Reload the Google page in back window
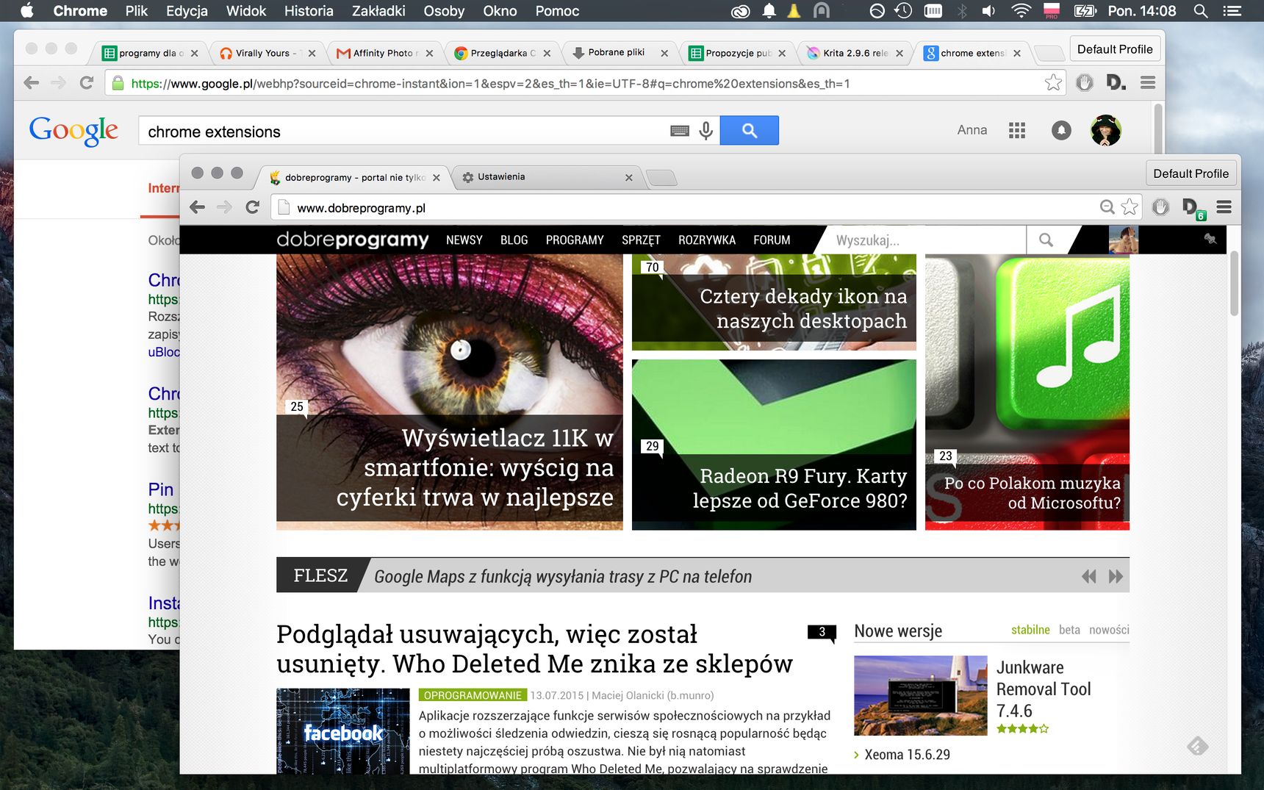1264x790 pixels. tap(87, 83)
